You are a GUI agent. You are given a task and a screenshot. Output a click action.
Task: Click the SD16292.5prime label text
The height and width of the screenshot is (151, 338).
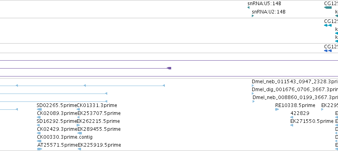[x=50, y=121]
